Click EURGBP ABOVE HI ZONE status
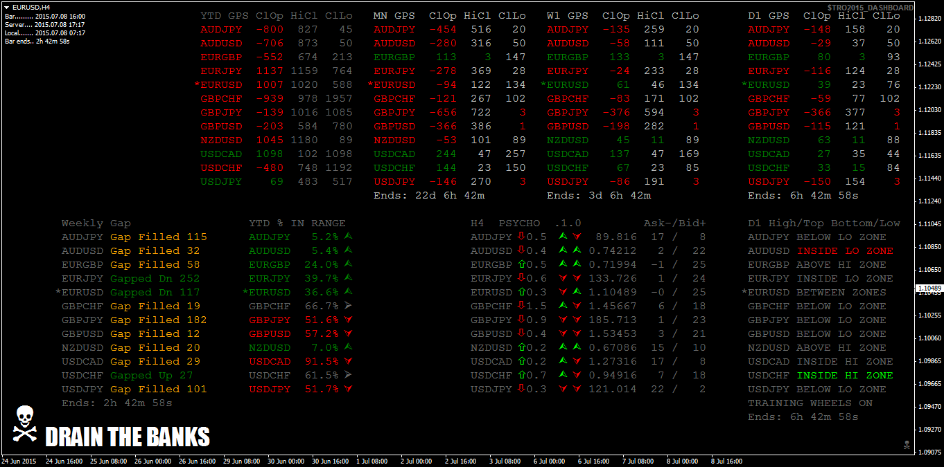Viewport: 944px width, 467px height. (817, 264)
